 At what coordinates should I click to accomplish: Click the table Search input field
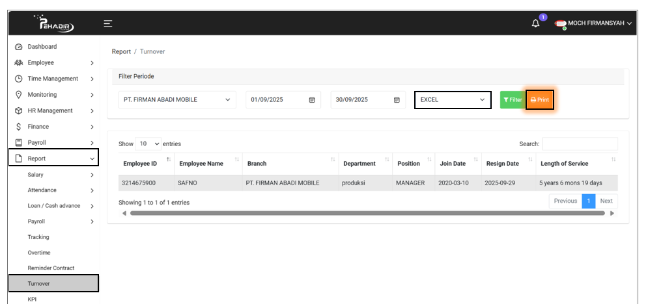tap(580, 144)
